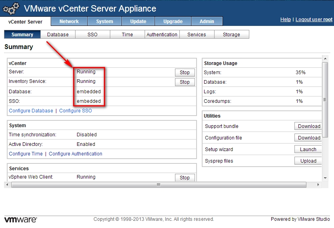Click the copyright notice in the footer

(153, 219)
